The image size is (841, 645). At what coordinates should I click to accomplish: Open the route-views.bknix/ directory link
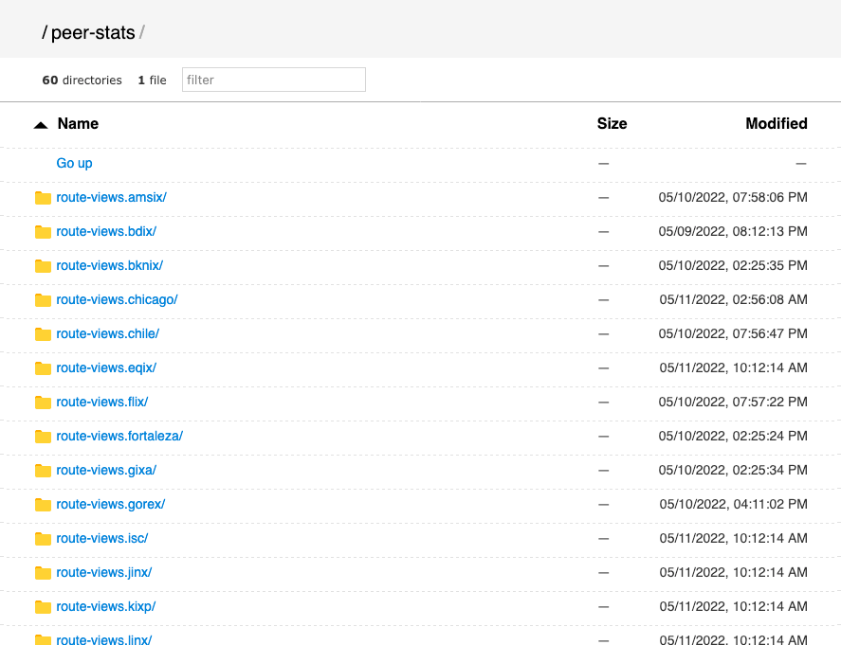point(109,265)
